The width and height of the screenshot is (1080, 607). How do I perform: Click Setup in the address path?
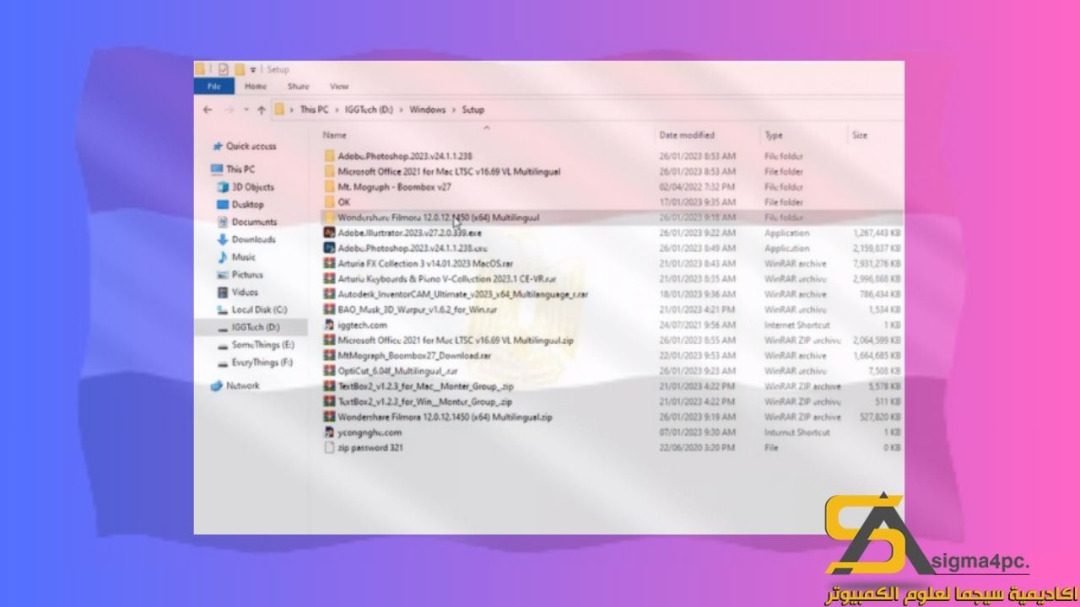click(473, 110)
